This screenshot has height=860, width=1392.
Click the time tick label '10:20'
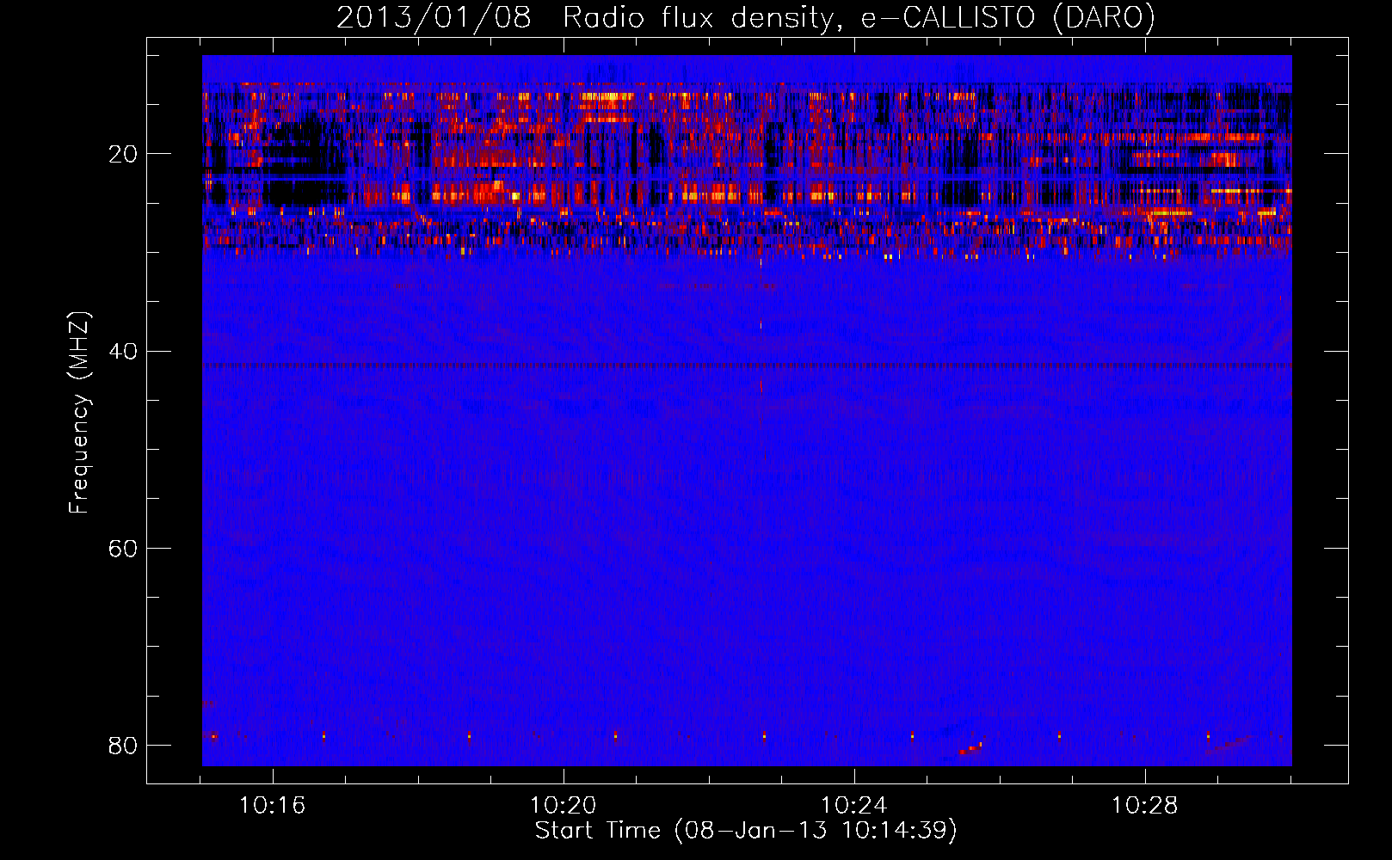click(563, 806)
